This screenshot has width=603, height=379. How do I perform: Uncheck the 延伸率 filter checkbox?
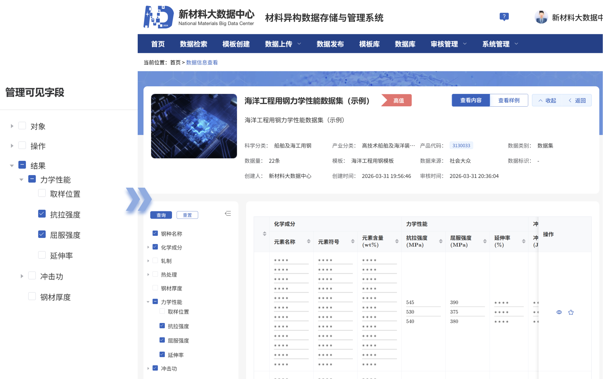[x=162, y=354]
